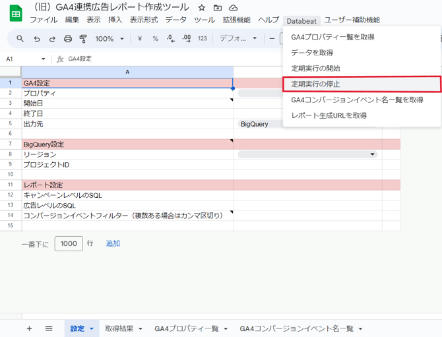Click the document title text

111,7
